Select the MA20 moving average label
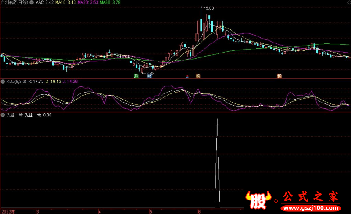The width and height of the screenshot is (351, 214). coord(87,3)
